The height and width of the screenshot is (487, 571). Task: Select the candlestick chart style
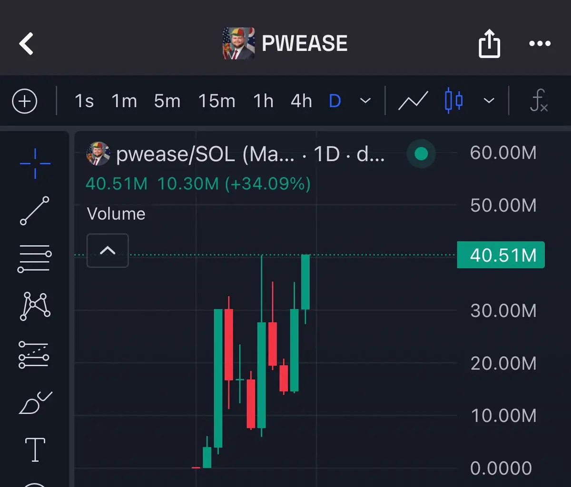[453, 101]
